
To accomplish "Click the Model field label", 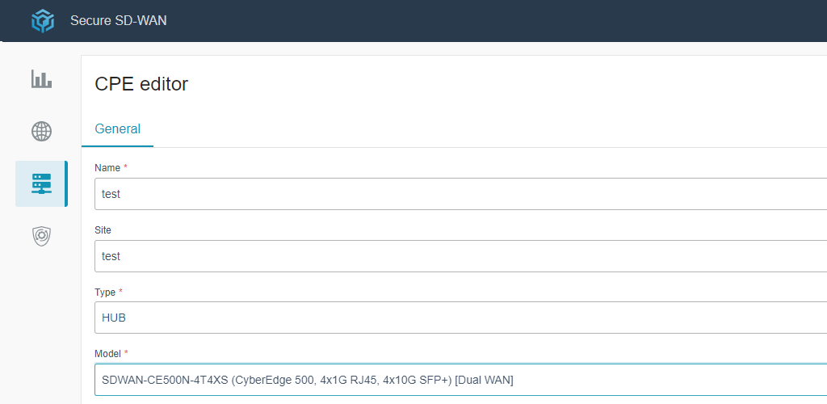I will coord(108,354).
